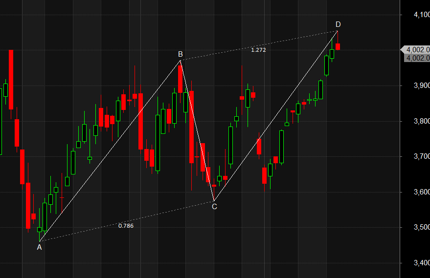Click the upper 4,002.0 price marker

(417, 49)
